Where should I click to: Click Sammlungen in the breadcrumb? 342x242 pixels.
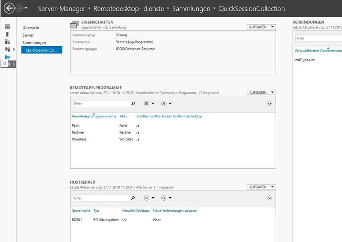(191, 9)
